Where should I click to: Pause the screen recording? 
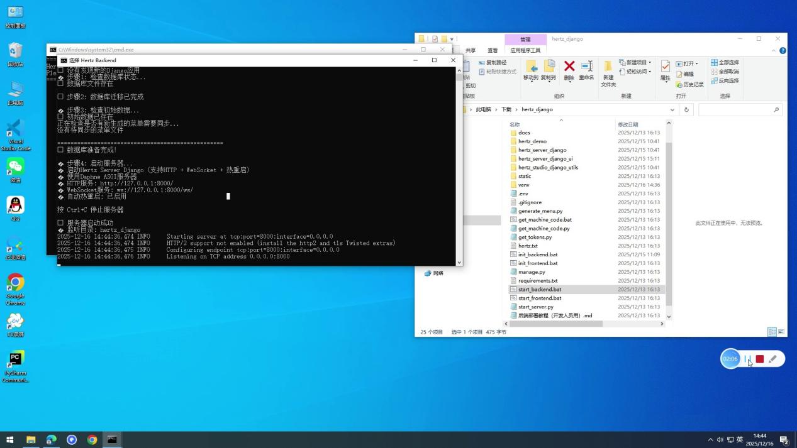747,359
